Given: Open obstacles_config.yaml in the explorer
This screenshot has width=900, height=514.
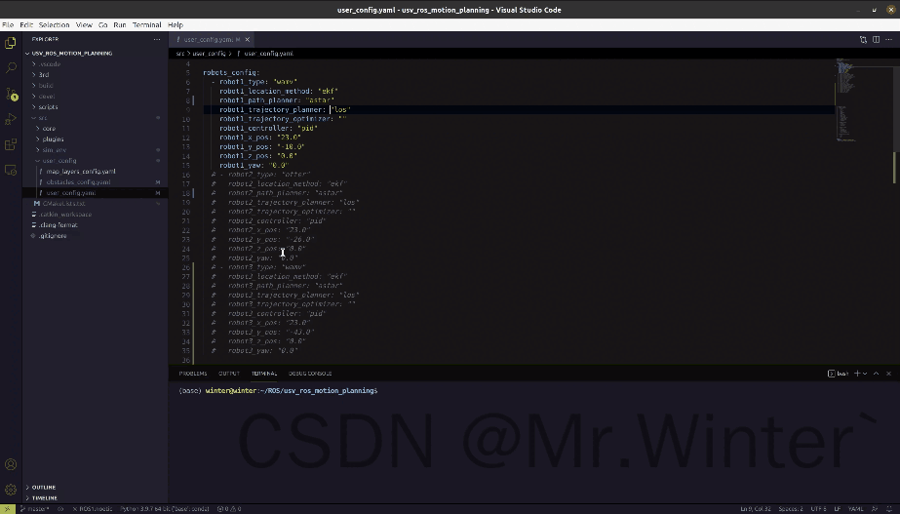Looking at the screenshot, I should 96,182.
